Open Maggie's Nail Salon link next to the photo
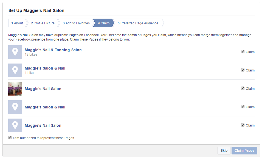Screen dimensions: 262x158 pyautogui.click(x=43, y=89)
